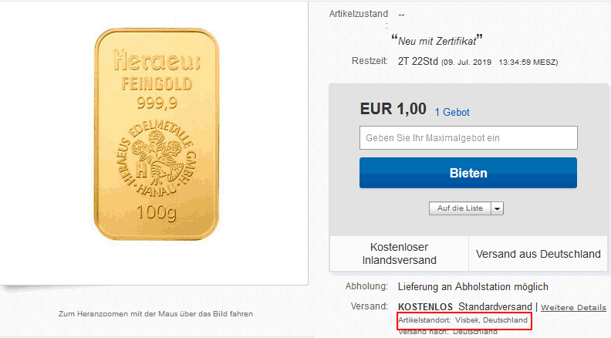Add item via Auf die Liste button

tap(461, 208)
